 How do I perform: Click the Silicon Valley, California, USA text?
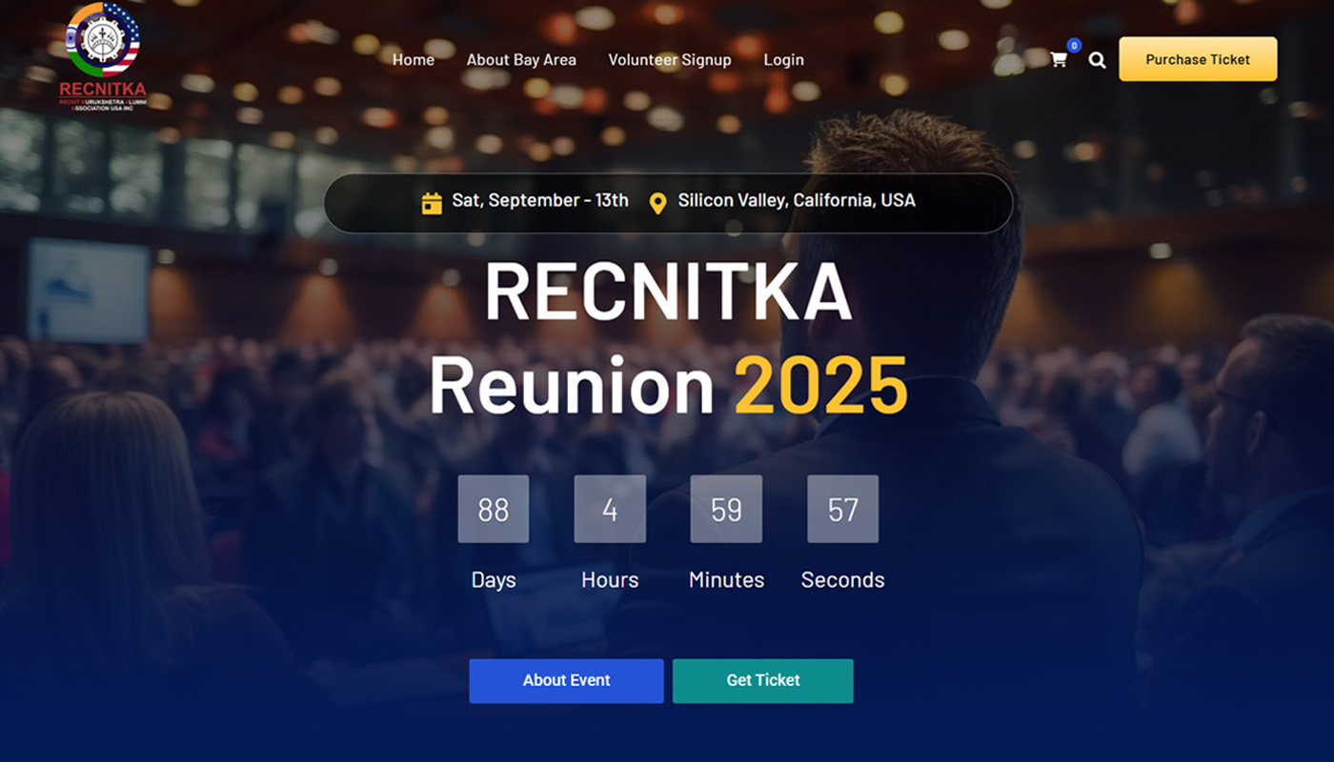point(797,200)
